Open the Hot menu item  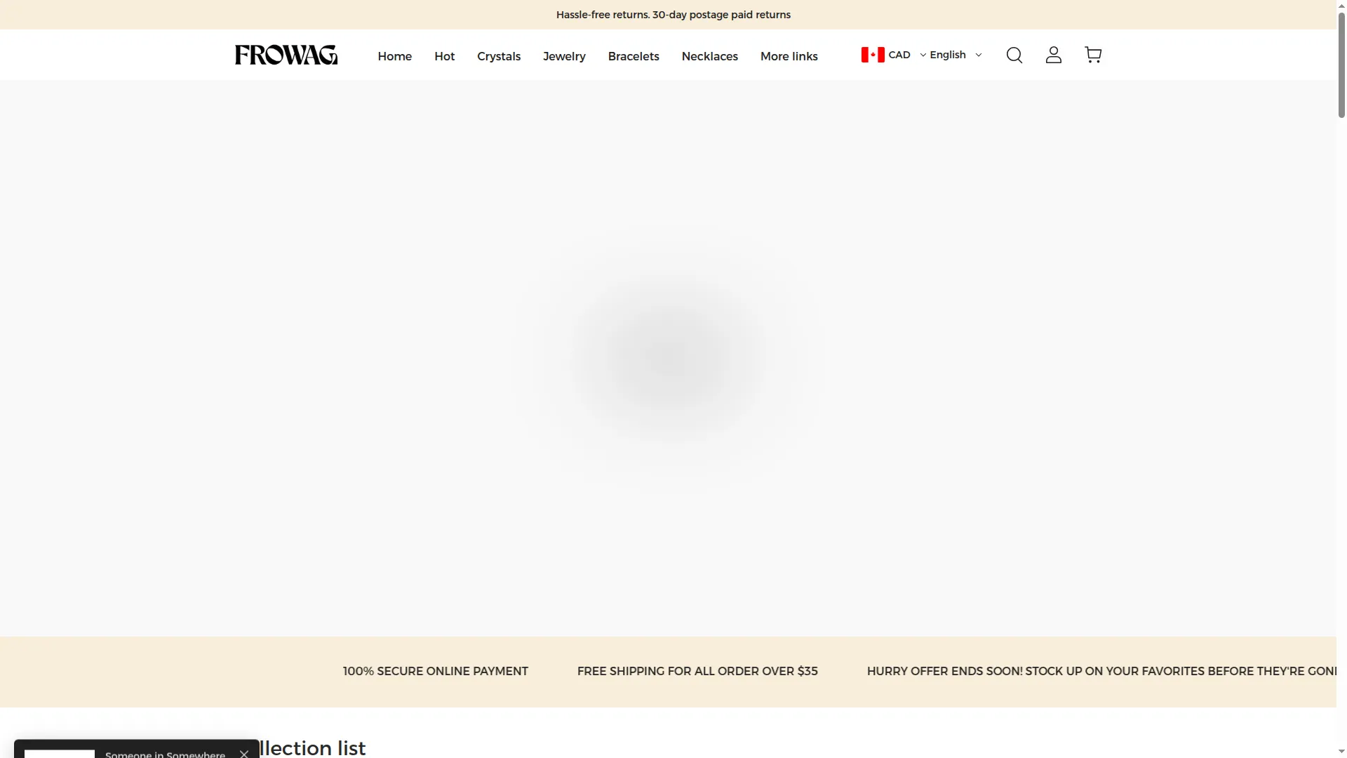point(444,56)
